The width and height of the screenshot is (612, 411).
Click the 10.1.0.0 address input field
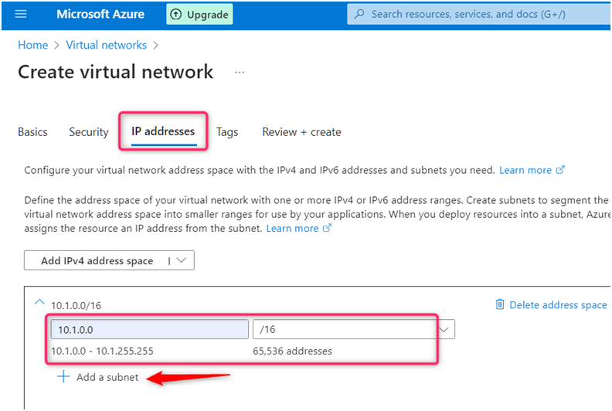[x=150, y=329]
